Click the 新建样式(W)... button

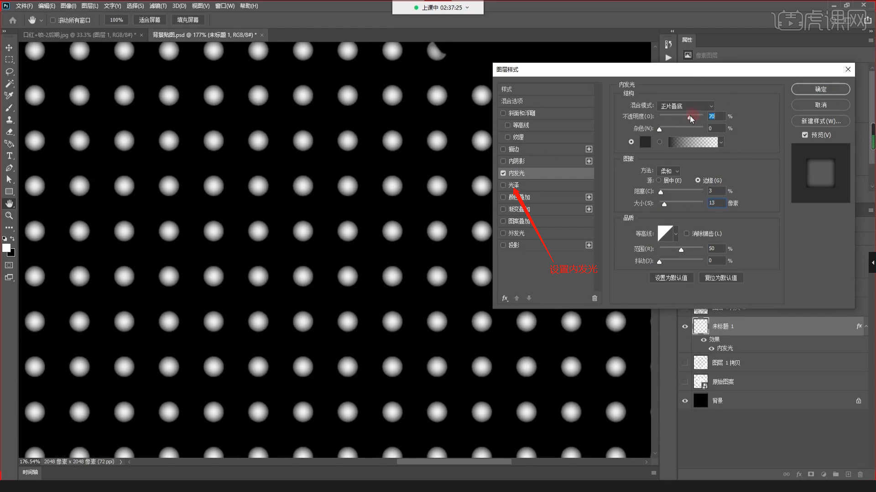click(820, 121)
